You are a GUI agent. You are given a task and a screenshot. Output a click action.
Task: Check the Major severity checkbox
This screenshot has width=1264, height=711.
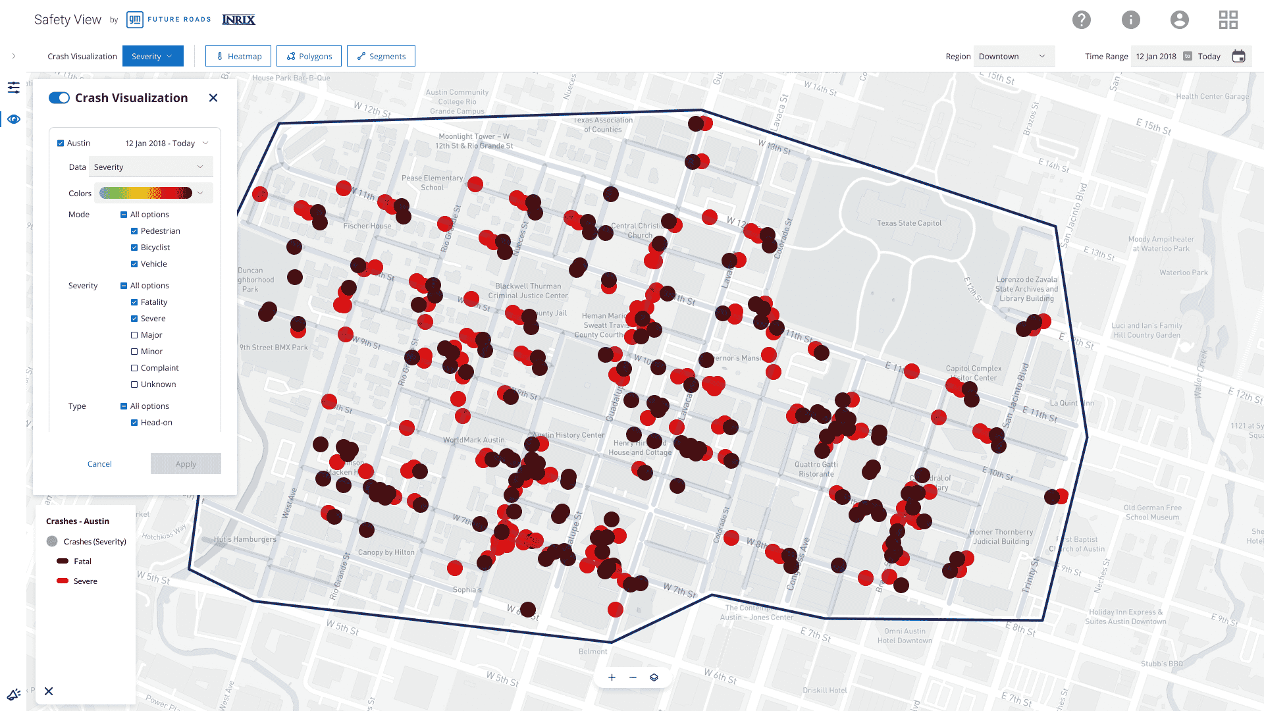point(134,335)
